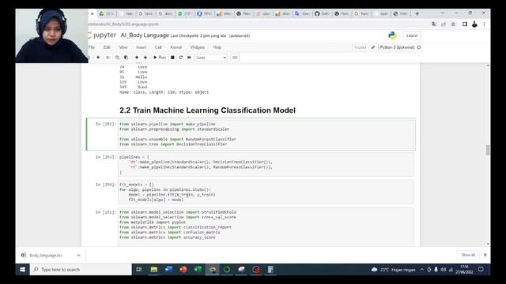Click the page vertical scrollbar thumb

pos(488,150)
